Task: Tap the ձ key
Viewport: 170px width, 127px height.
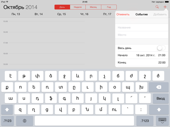Action: click(51, 76)
